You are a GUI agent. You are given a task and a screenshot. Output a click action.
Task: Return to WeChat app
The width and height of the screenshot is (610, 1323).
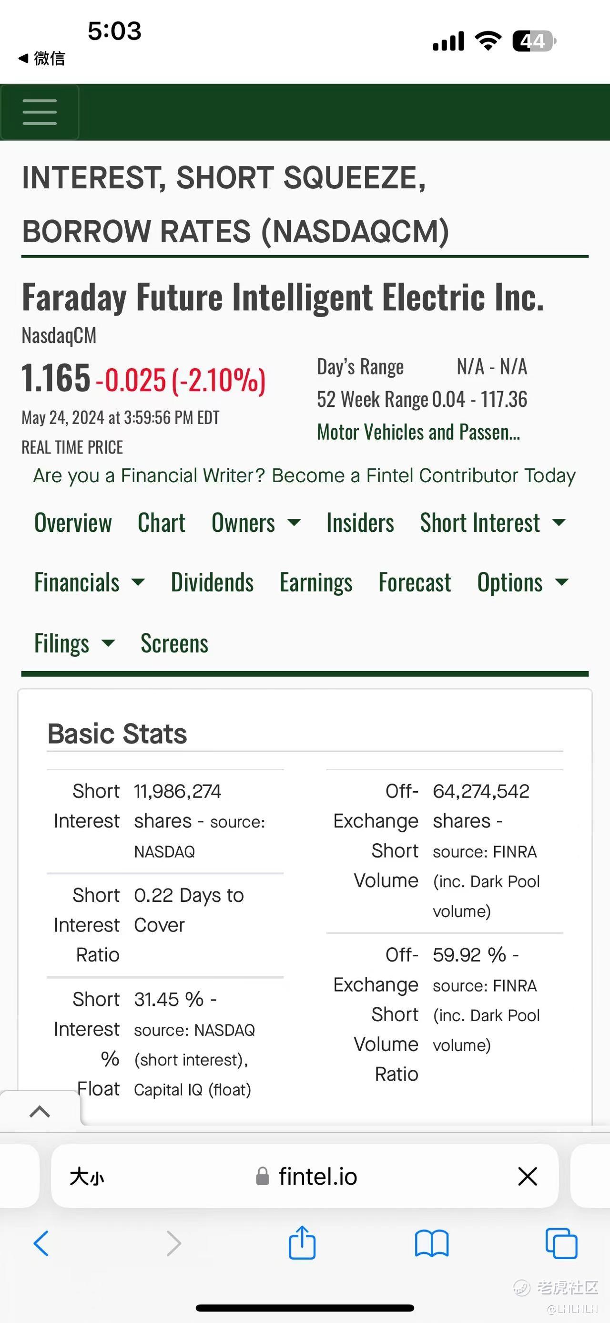tap(42, 59)
